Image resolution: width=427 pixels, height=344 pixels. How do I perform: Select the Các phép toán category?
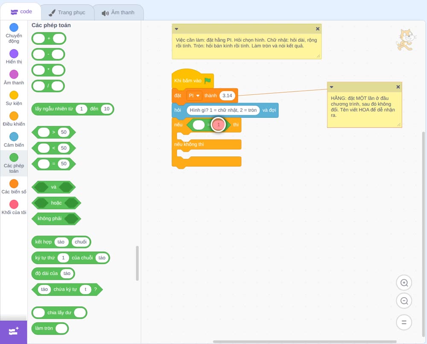14,163
